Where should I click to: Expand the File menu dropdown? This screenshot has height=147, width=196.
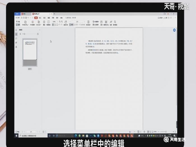click(x=18, y=18)
